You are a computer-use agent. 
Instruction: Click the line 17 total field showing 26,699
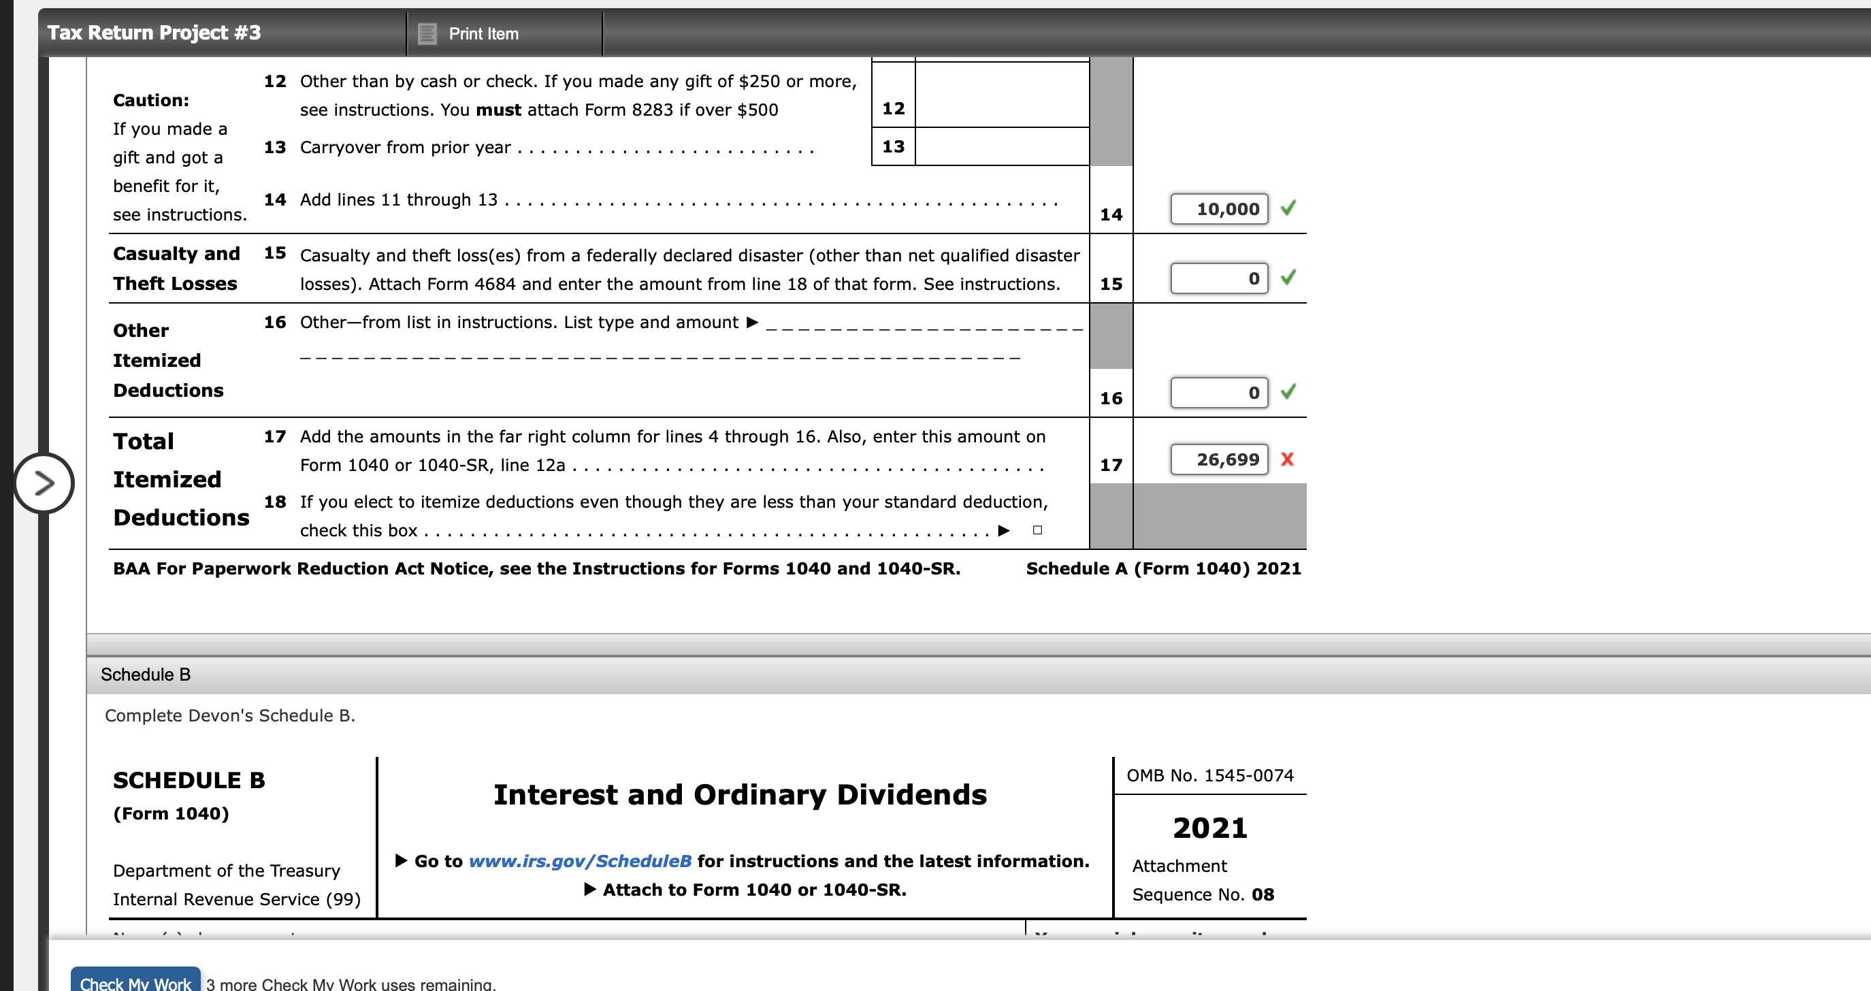click(x=1219, y=459)
